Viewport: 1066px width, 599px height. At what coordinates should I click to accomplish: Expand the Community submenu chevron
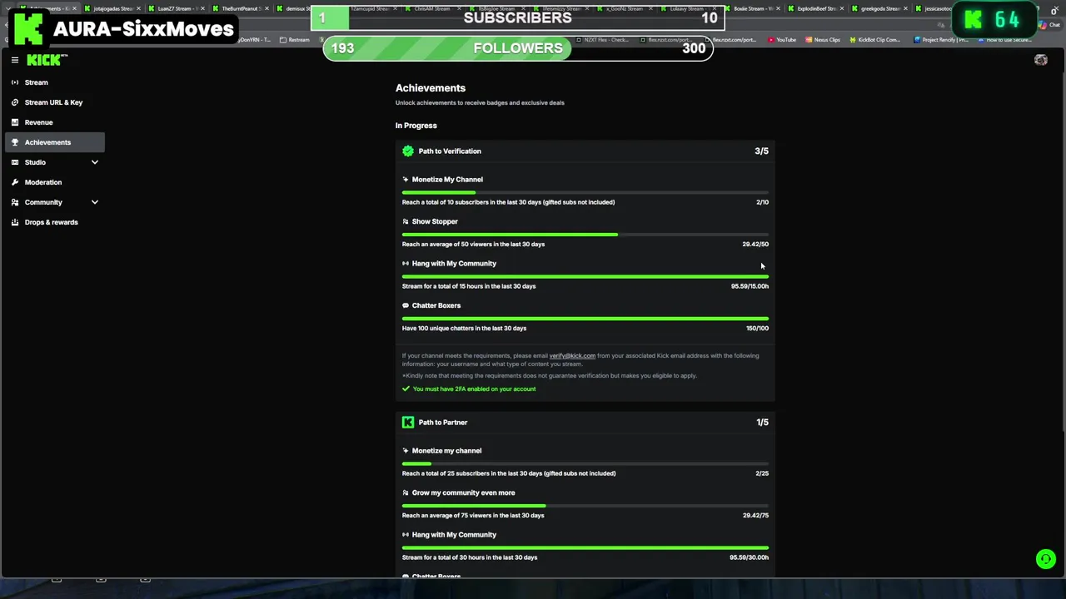(x=95, y=202)
